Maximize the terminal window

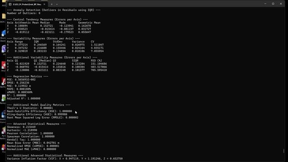[x=273, y=4]
